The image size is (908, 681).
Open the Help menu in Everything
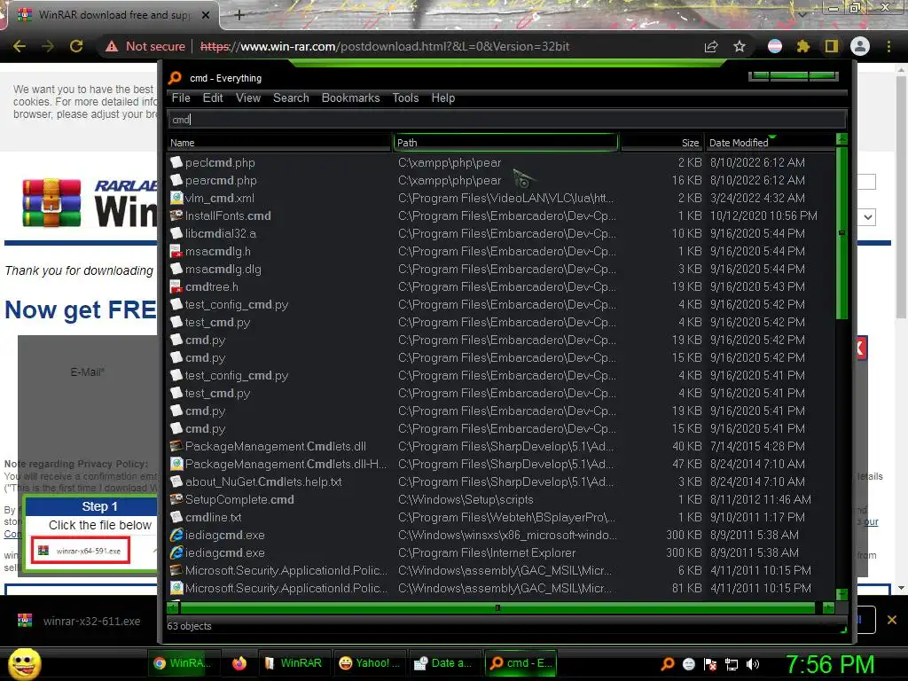pos(443,98)
